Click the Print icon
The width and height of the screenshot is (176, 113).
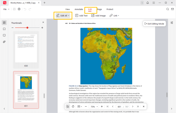point(19,9)
